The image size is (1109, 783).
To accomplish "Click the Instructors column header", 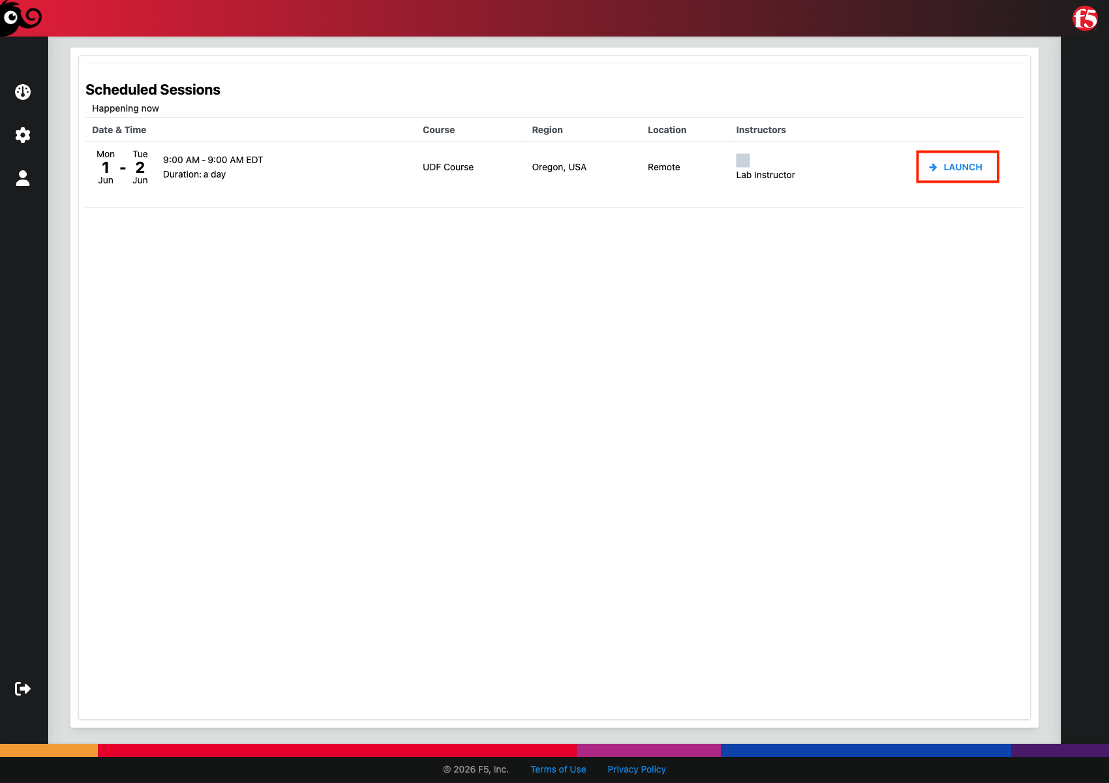I will [761, 130].
